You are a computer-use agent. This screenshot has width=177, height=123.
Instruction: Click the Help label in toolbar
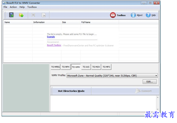pos(153,15)
